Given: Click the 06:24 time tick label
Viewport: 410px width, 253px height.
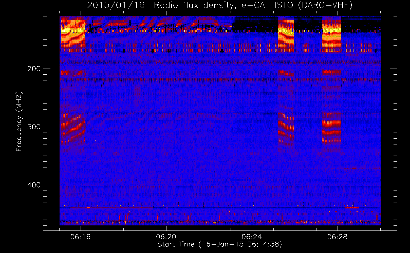Looking at the screenshot, I should point(252,237).
